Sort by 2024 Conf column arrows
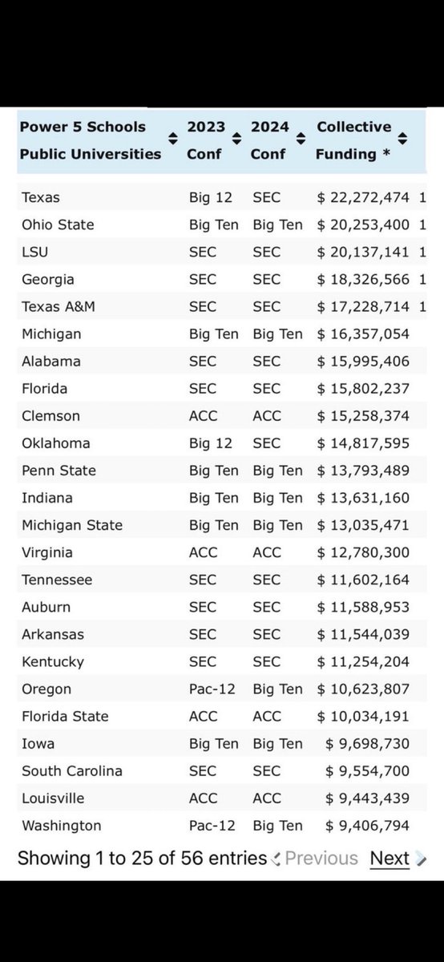The width and height of the screenshot is (444, 962). point(301,139)
